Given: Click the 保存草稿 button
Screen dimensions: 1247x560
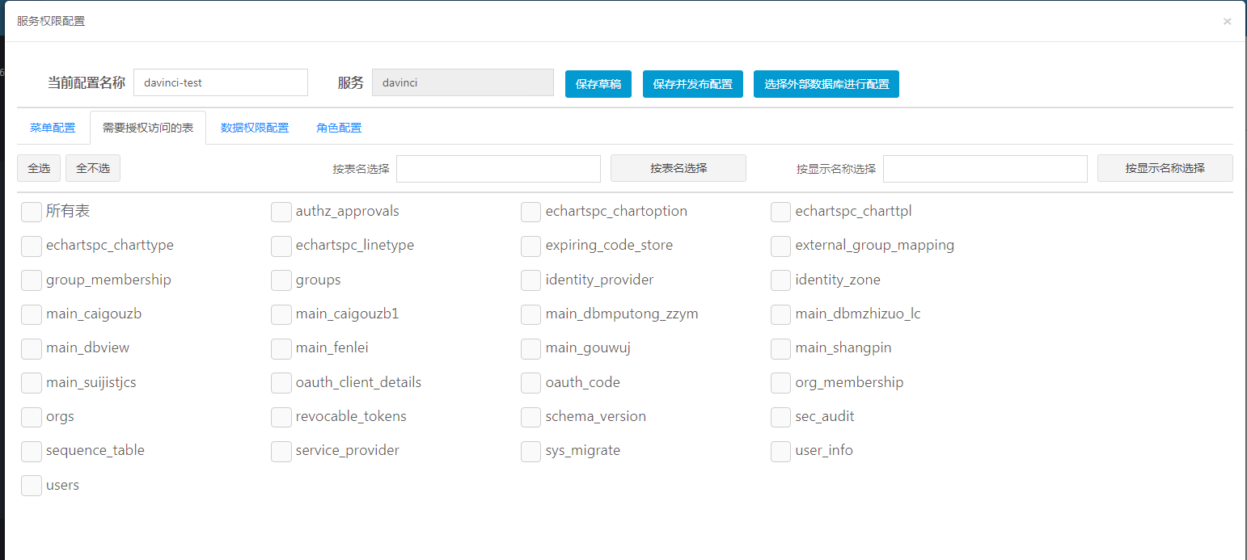Looking at the screenshot, I should tap(598, 84).
